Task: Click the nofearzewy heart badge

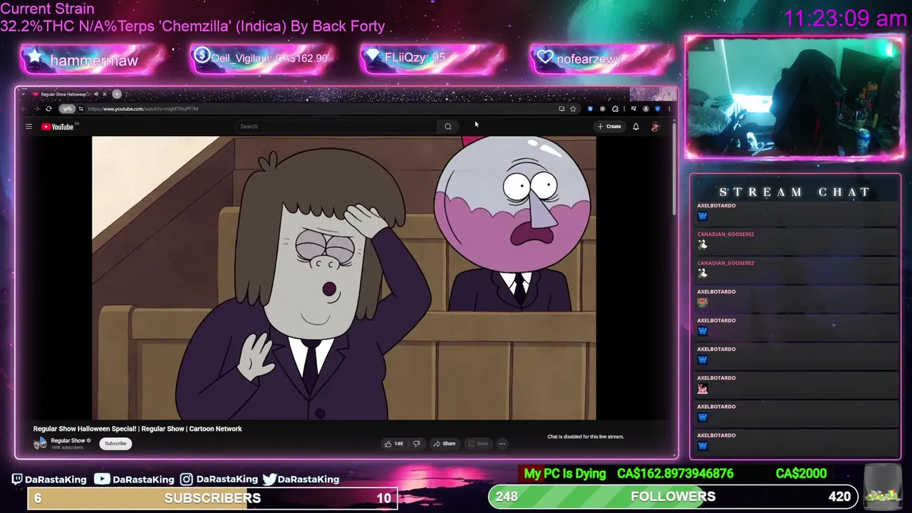Action: pyautogui.click(x=602, y=59)
